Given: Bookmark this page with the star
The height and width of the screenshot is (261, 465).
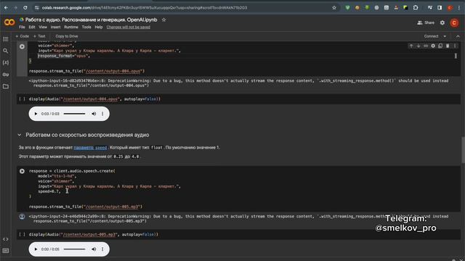Looking at the screenshot, I should click(x=334, y=8).
